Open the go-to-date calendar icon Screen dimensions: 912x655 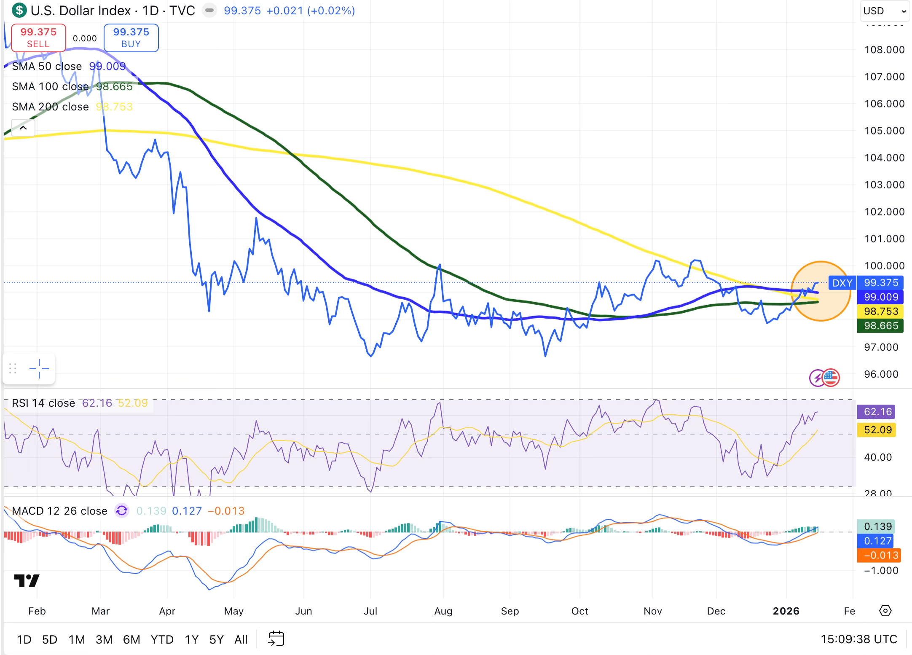pyautogui.click(x=276, y=639)
